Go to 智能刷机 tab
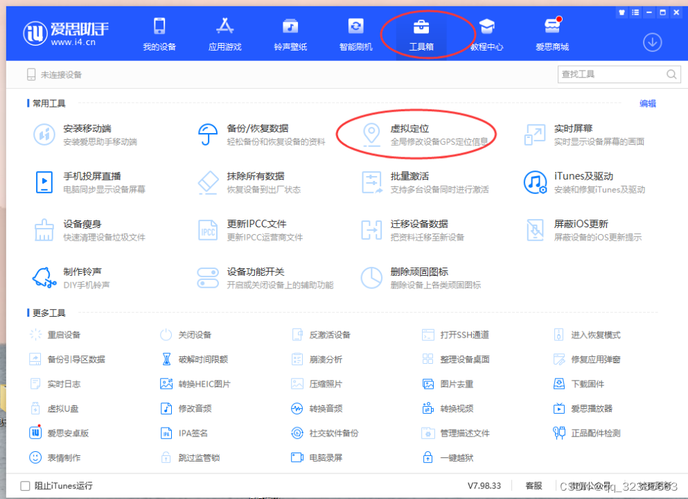The width and height of the screenshot is (688, 499). click(x=356, y=34)
